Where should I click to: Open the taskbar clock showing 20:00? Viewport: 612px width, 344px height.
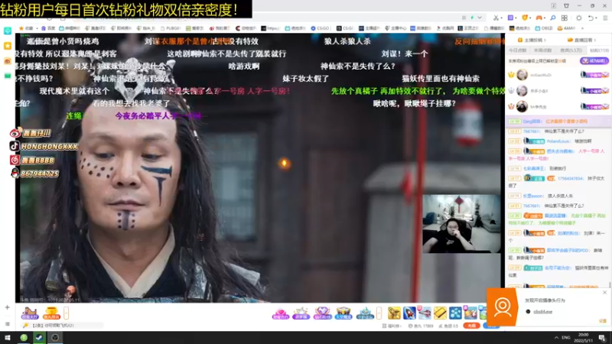pyautogui.click(x=583, y=338)
